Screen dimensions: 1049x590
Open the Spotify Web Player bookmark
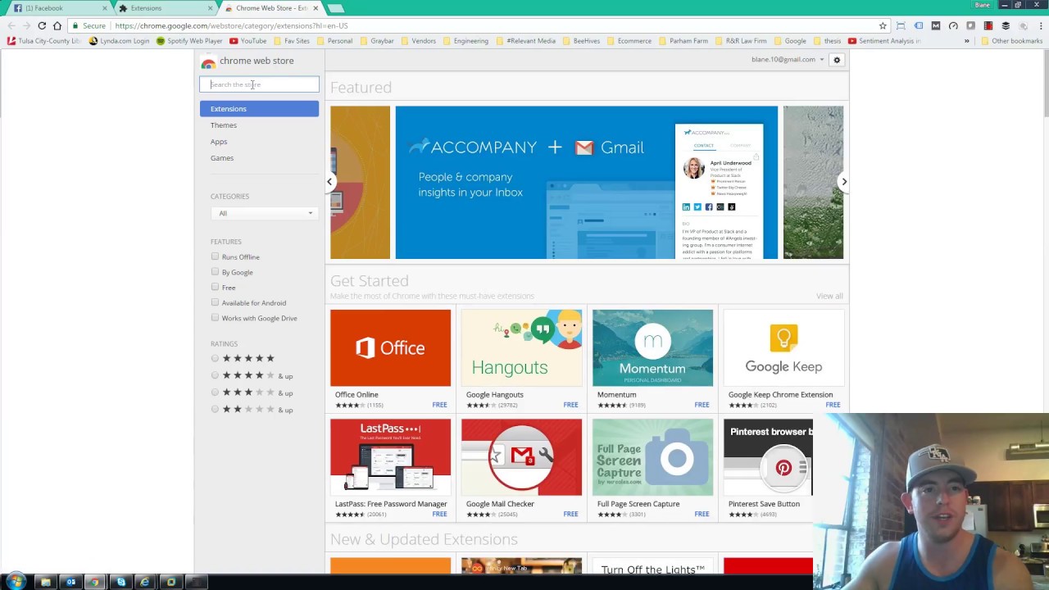pyautogui.click(x=189, y=41)
